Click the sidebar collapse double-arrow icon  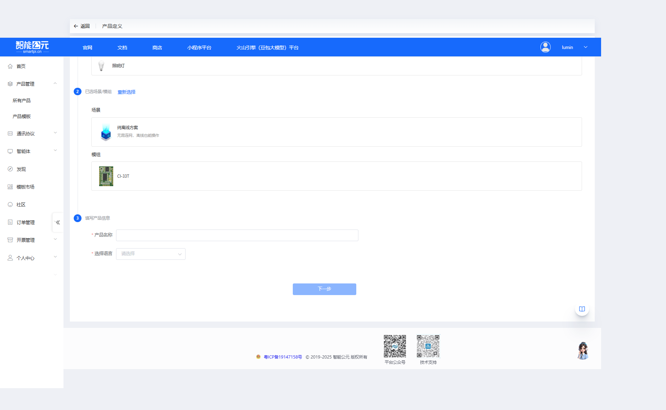pyautogui.click(x=58, y=222)
